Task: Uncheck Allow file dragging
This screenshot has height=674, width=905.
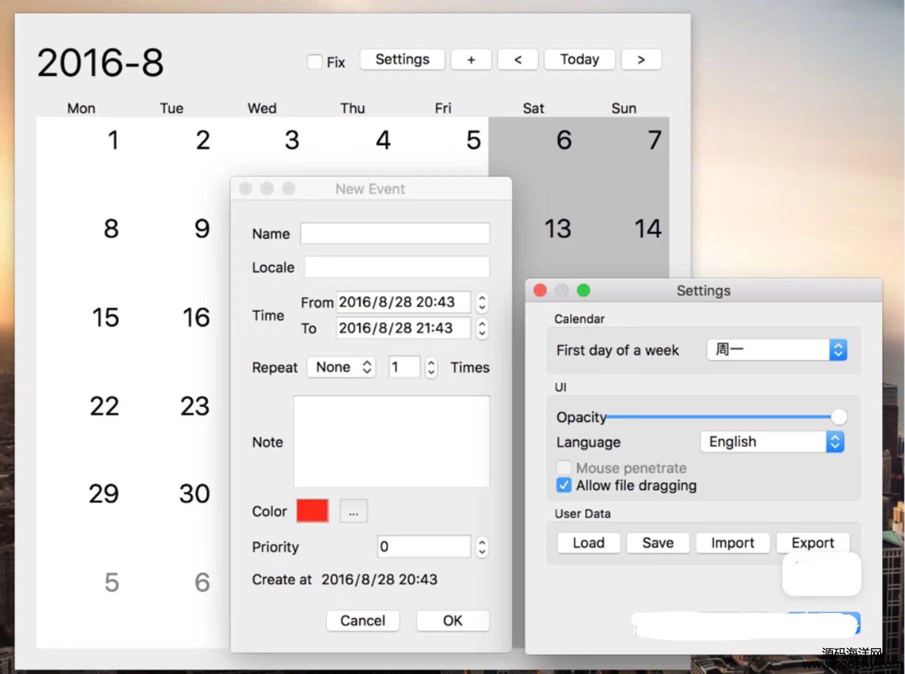Action: 564,485
